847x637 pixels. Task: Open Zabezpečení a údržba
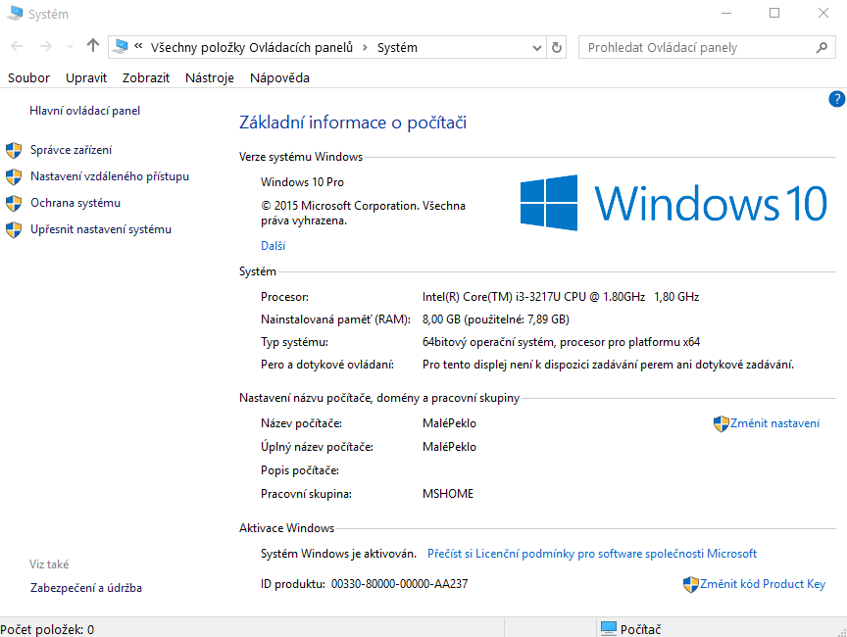coord(86,588)
